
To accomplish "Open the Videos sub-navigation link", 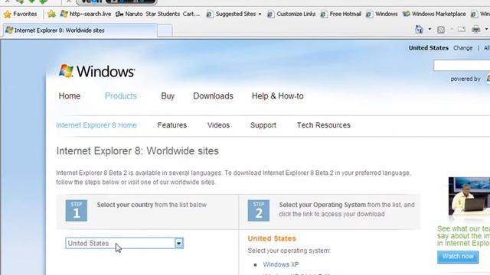I will tap(218, 125).
